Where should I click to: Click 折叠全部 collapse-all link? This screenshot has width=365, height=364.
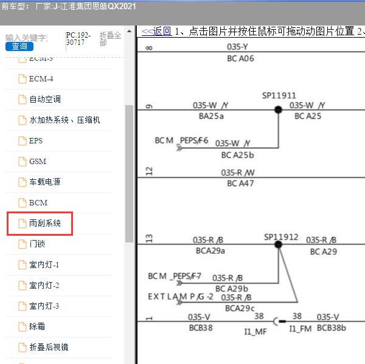click(110, 39)
